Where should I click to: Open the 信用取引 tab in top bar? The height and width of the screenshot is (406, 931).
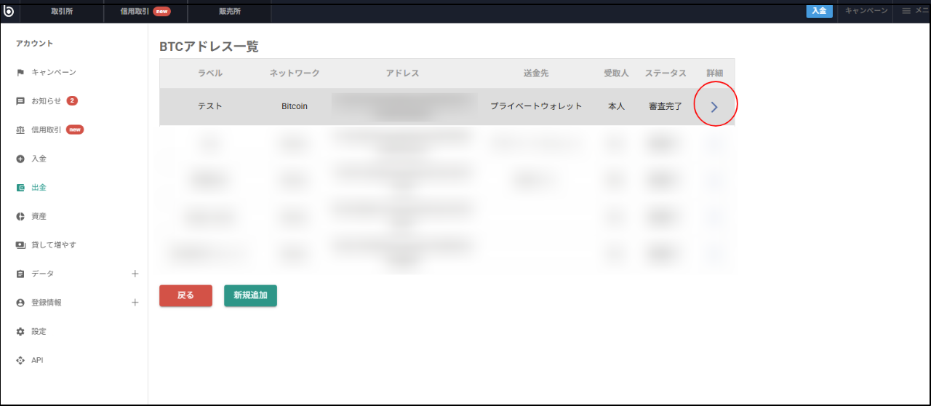pos(145,11)
